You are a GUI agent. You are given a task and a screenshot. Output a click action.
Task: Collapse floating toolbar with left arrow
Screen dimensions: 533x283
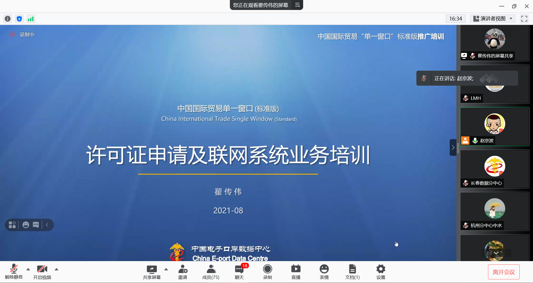(47, 225)
